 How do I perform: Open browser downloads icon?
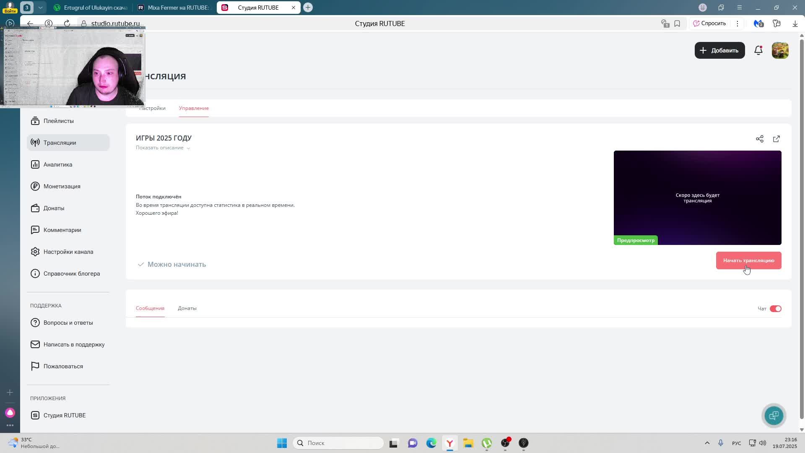(x=795, y=23)
